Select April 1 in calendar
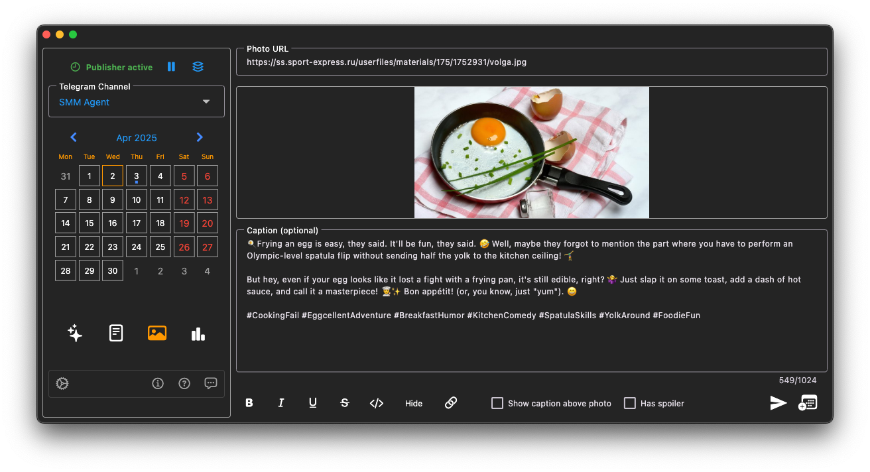This screenshot has height=472, width=870. (90, 176)
